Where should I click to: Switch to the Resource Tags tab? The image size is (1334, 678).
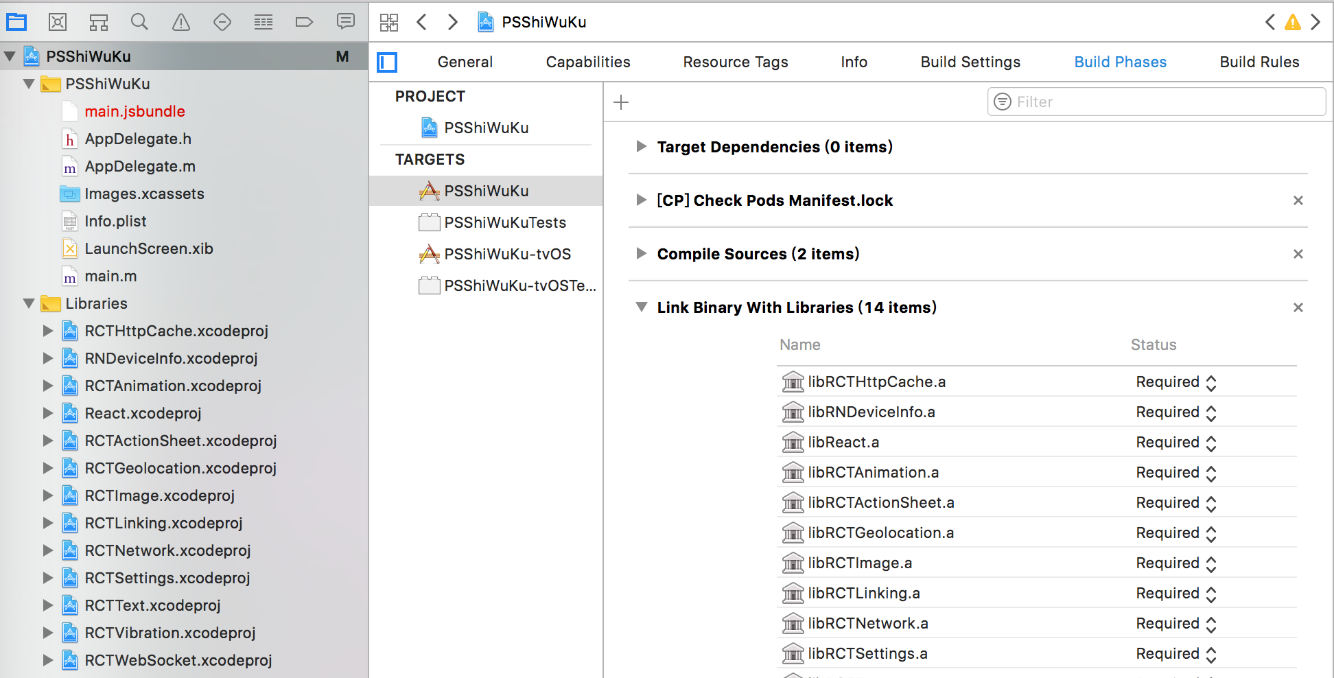[x=736, y=62]
